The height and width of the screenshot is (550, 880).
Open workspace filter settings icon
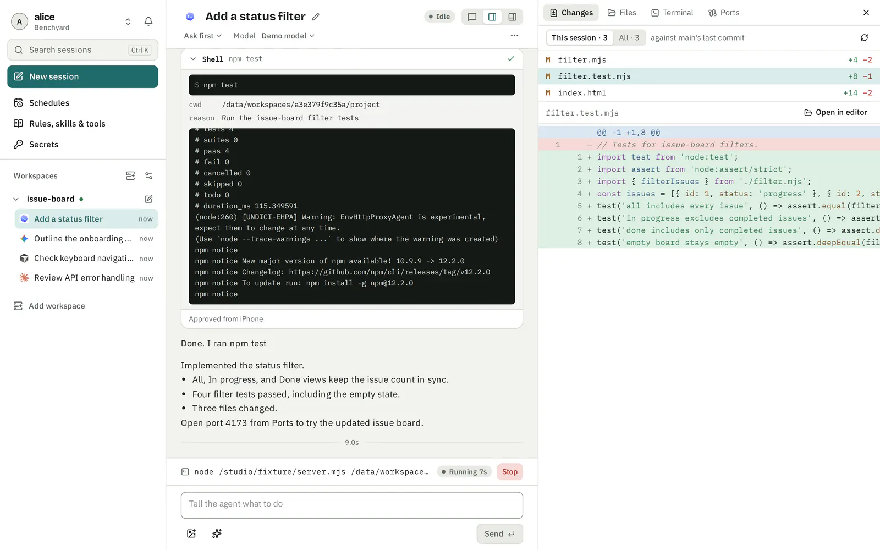(x=148, y=176)
